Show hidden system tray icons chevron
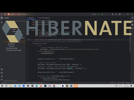This screenshot has height=100, width=134. [114, 86]
